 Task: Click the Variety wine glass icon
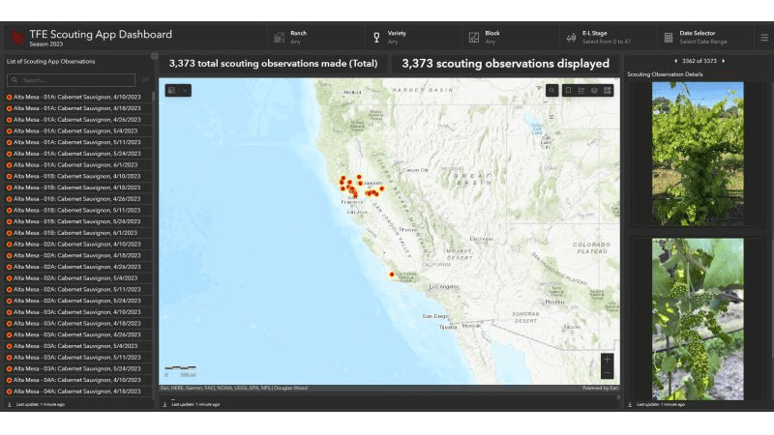coord(376,38)
